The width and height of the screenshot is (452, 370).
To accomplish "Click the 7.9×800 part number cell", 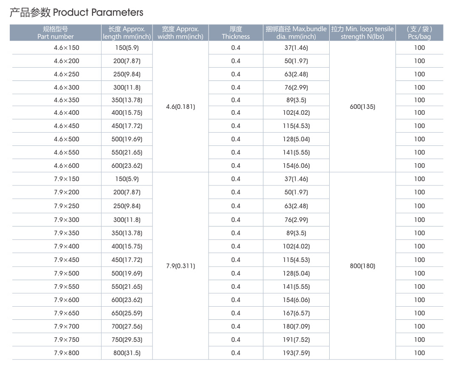I will pyautogui.click(x=66, y=353).
